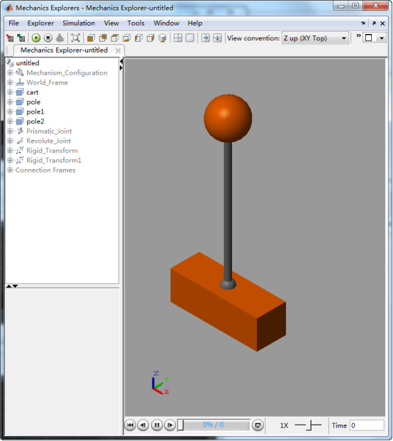Open the Tools menu
This screenshot has width=393, height=441.
[136, 23]
